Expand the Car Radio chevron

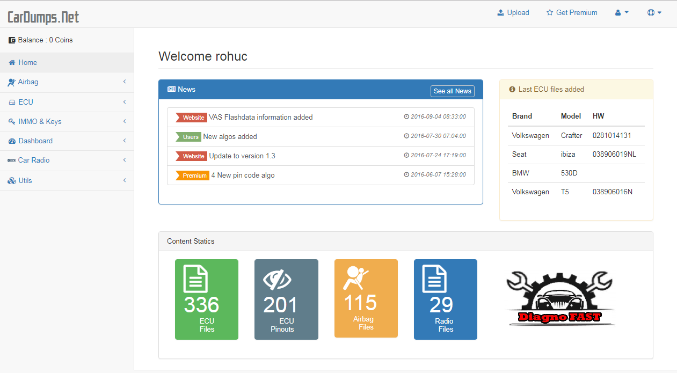coord(125,160)
